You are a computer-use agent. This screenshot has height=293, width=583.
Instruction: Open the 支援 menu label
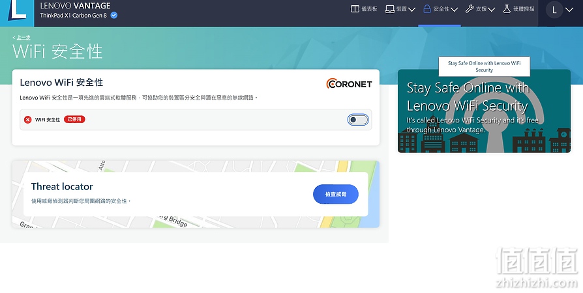click(481, 9)
